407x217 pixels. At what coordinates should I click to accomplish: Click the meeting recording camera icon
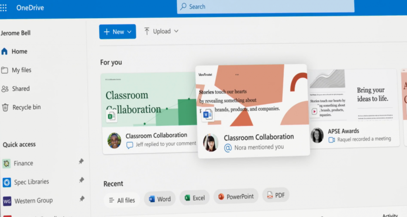pyautogui.click(x=331, y=140)
